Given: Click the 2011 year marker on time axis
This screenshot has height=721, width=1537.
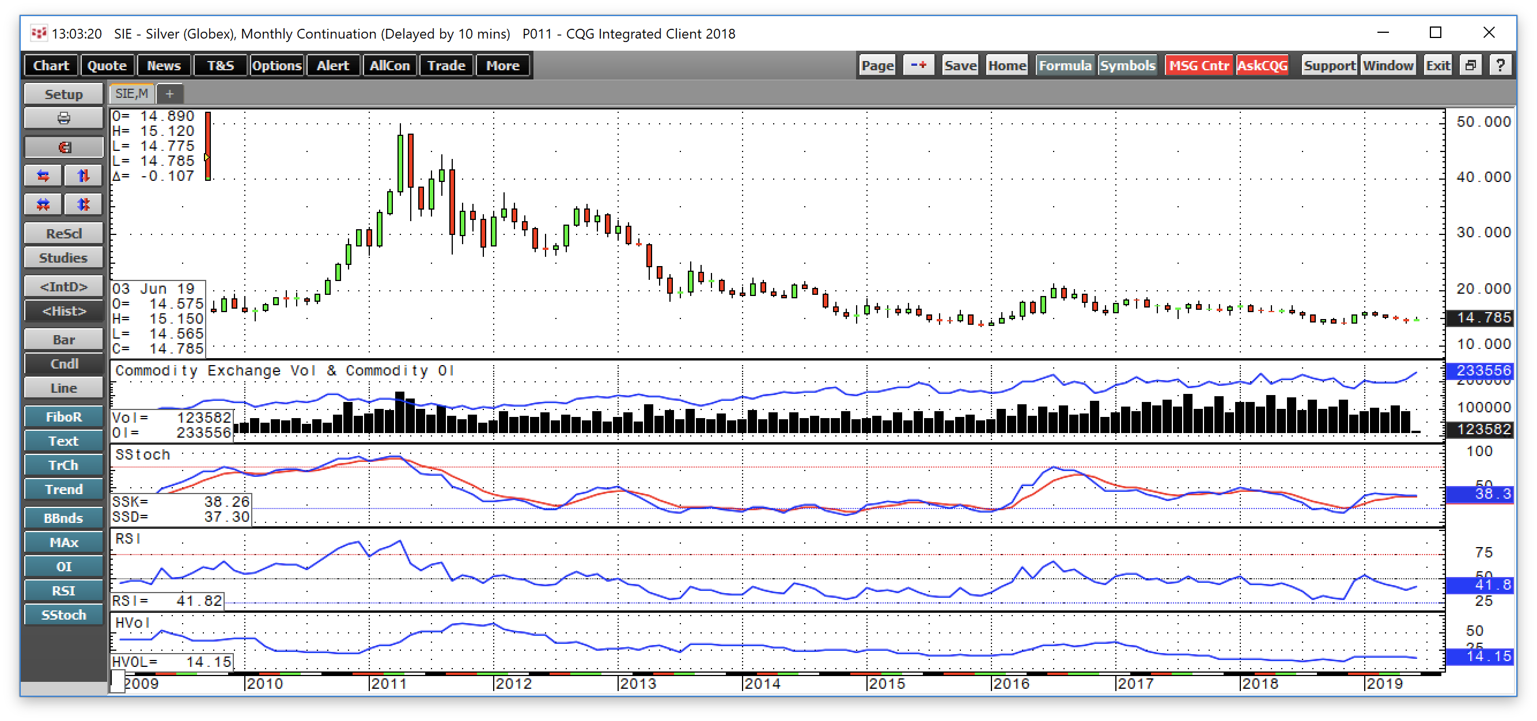Looking at the screenshot, I should click(388, 684).
